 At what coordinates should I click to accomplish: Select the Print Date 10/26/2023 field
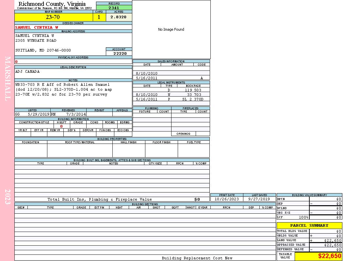(227, 199)
